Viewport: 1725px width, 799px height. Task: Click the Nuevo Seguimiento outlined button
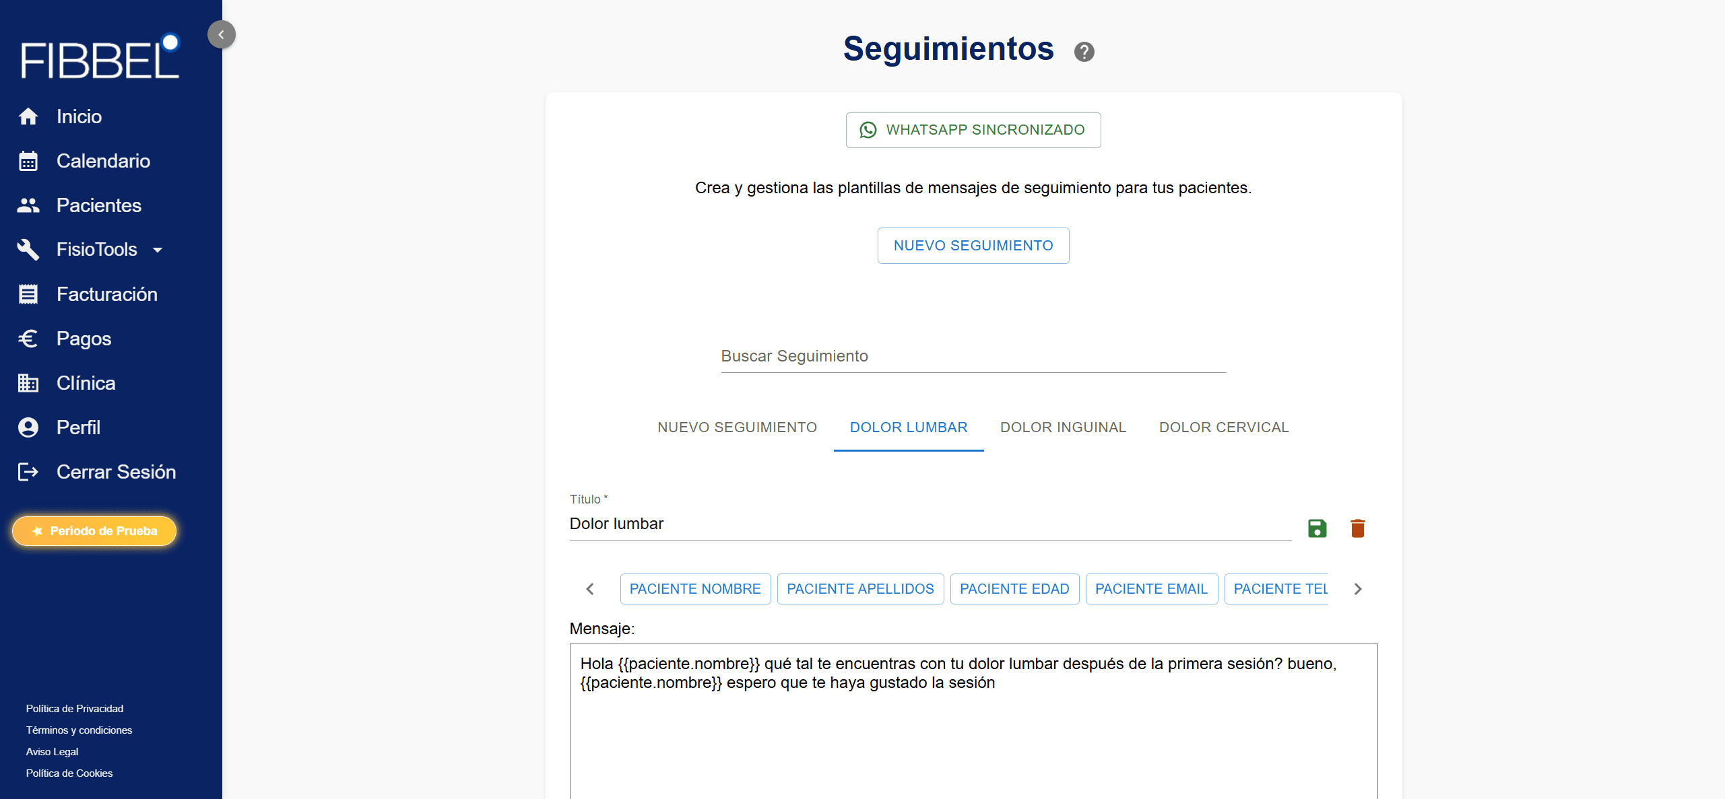(973, 246)
